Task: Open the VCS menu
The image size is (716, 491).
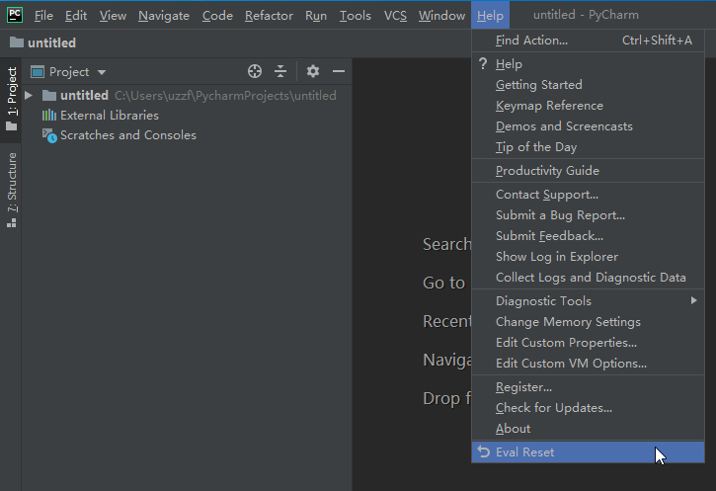Action: pos(395,16)
